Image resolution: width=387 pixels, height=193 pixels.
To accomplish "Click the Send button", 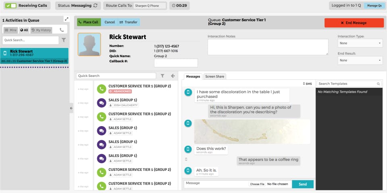I will (303, 184).
